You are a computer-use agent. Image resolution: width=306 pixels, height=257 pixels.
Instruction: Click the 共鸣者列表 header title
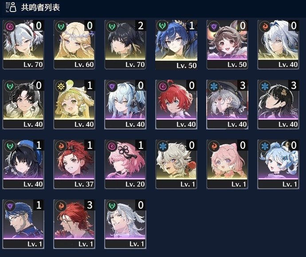(40, 8)
